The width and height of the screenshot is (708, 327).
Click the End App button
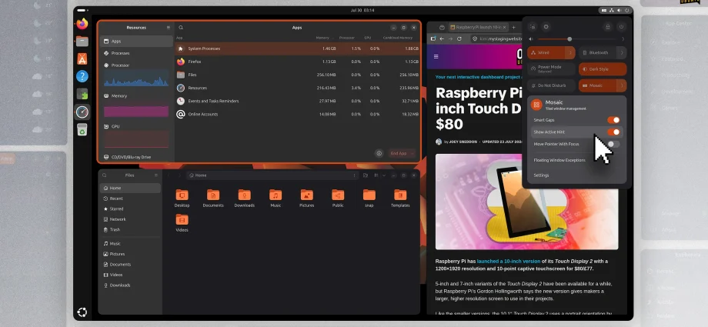pos(398,153)
